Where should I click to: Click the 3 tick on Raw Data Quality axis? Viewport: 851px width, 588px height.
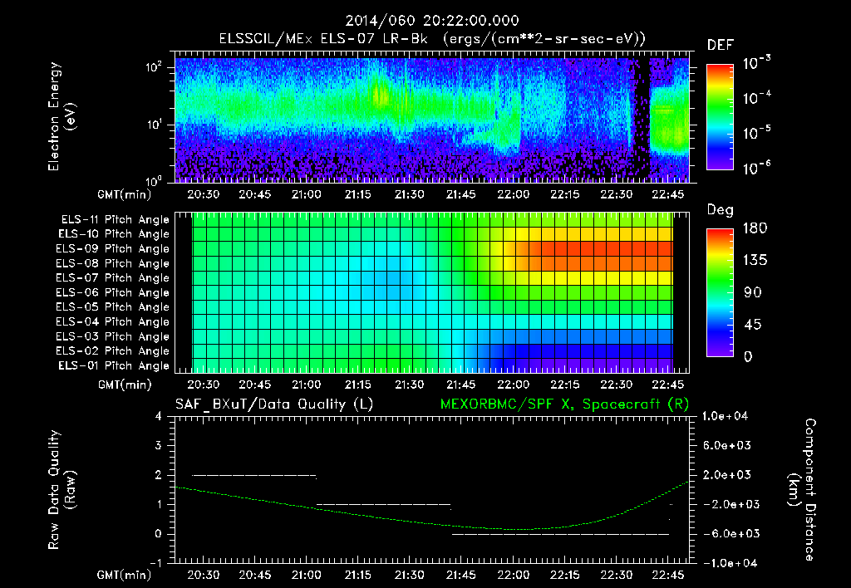(159, 445)
